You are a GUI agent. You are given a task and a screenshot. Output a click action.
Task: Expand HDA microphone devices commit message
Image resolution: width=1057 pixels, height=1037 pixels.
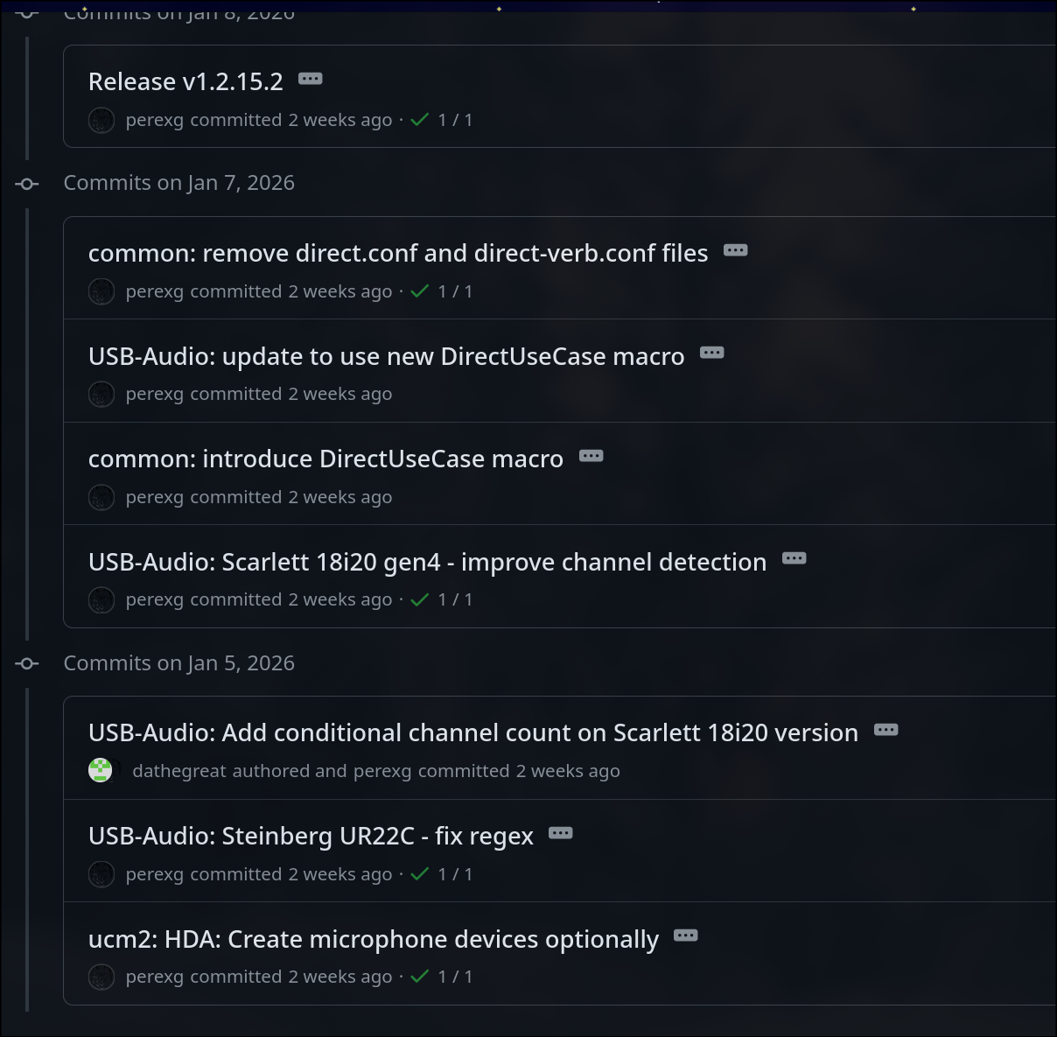[685, 936]
